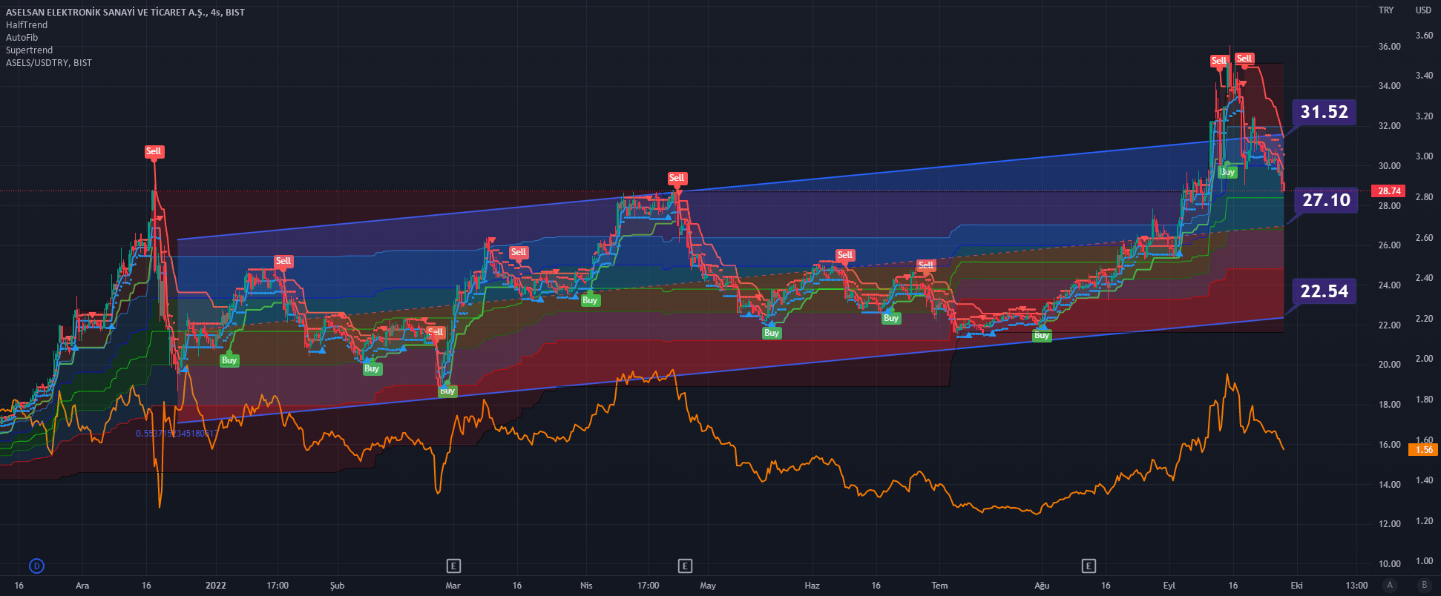Open the earnings marker E in mid-August

pyautogui.click(x=1089, y=566)
